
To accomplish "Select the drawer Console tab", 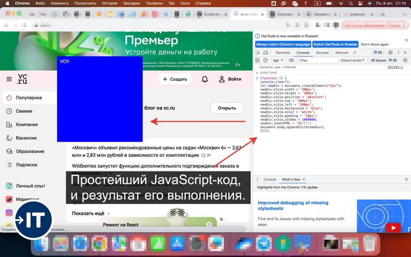I will 270,180.
